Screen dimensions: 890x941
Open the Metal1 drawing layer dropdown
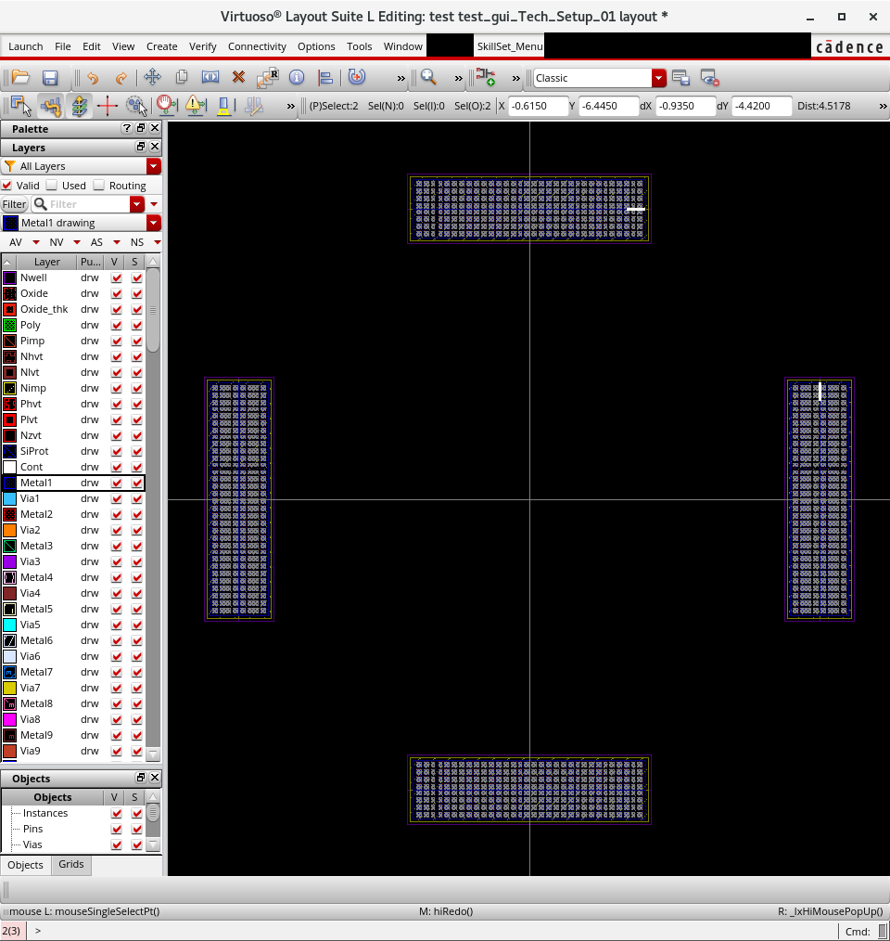(x=153, y=223)
